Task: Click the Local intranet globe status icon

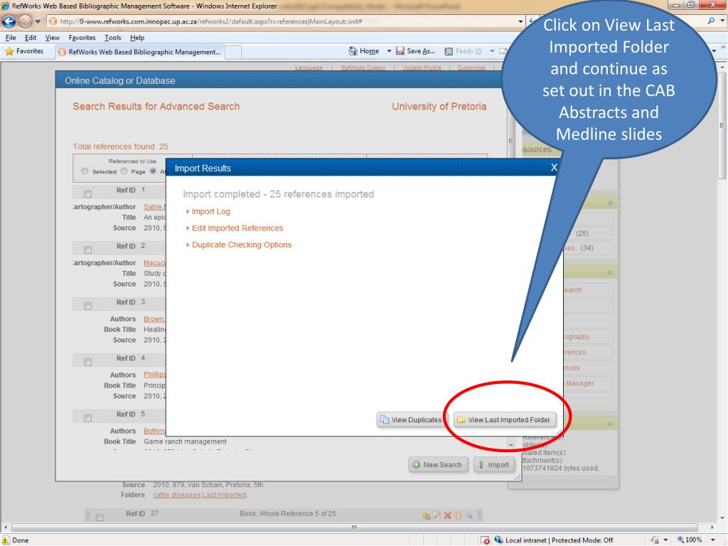Action: 498,540
